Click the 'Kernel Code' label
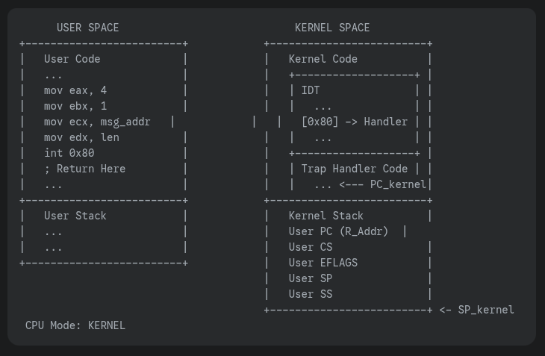This screenshot has height=356, width=545. (323, 59)
